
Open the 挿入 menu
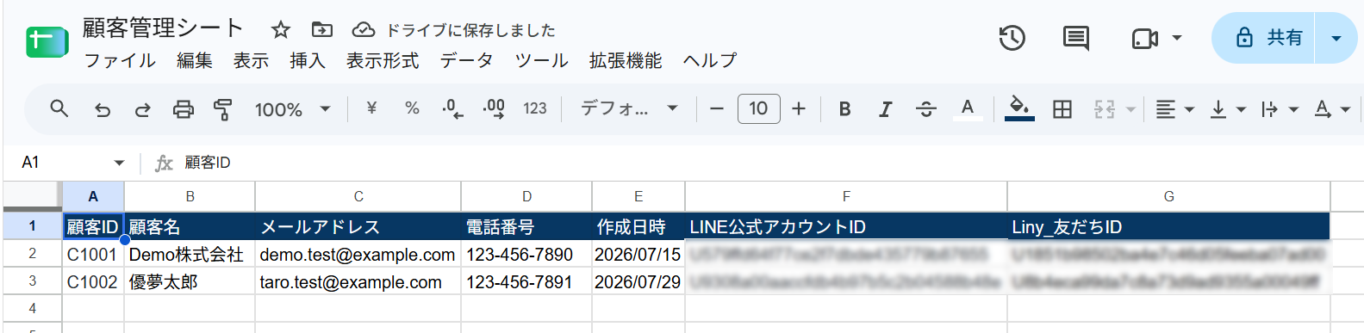(308, 60)
